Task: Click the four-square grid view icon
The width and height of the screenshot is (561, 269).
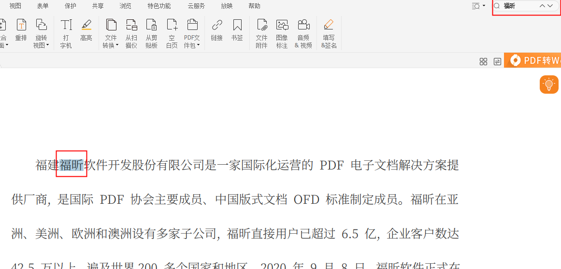Action: coord(483,61)
